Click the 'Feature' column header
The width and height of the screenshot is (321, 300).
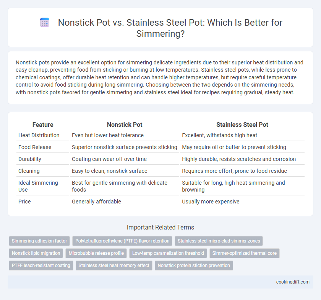43,125
